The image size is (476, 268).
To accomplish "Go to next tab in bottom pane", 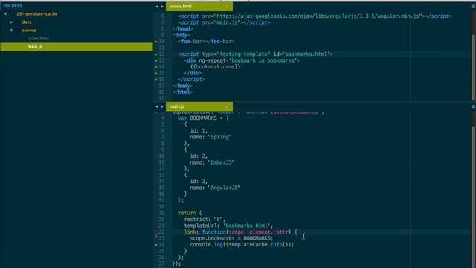I will pyautogui.click(x=162, y=106).
